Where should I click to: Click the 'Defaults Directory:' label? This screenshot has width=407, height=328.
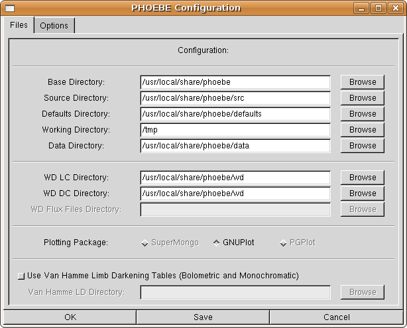tap(76, 114)
